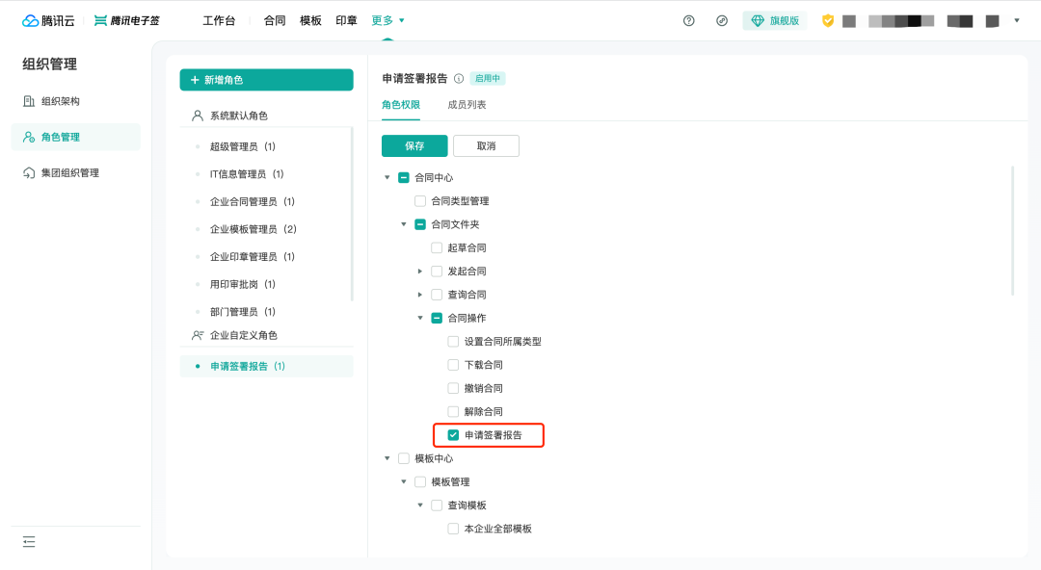Collapse the 模板管理 tree node arrow

[x=404, y=481]
